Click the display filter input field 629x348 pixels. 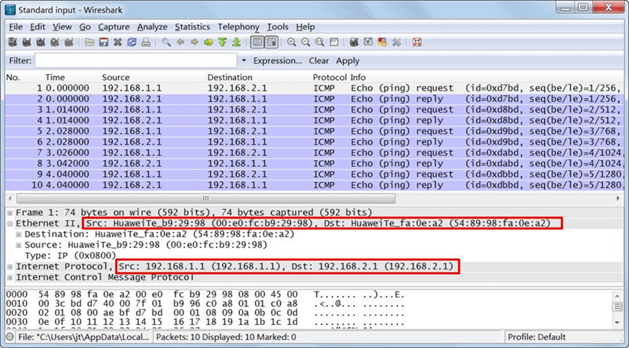pos(136,61)
